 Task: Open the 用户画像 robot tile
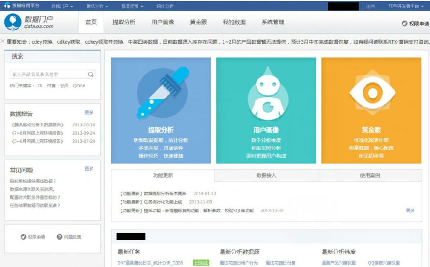click(266, 111)
